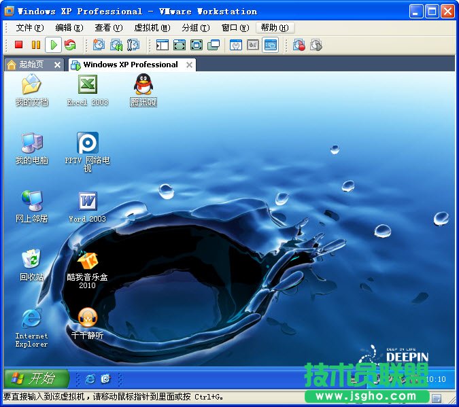Open the 帮助 (Help) menu
Image resolution: width=459 pixels, height=407 pixels.
coord(273,28)
